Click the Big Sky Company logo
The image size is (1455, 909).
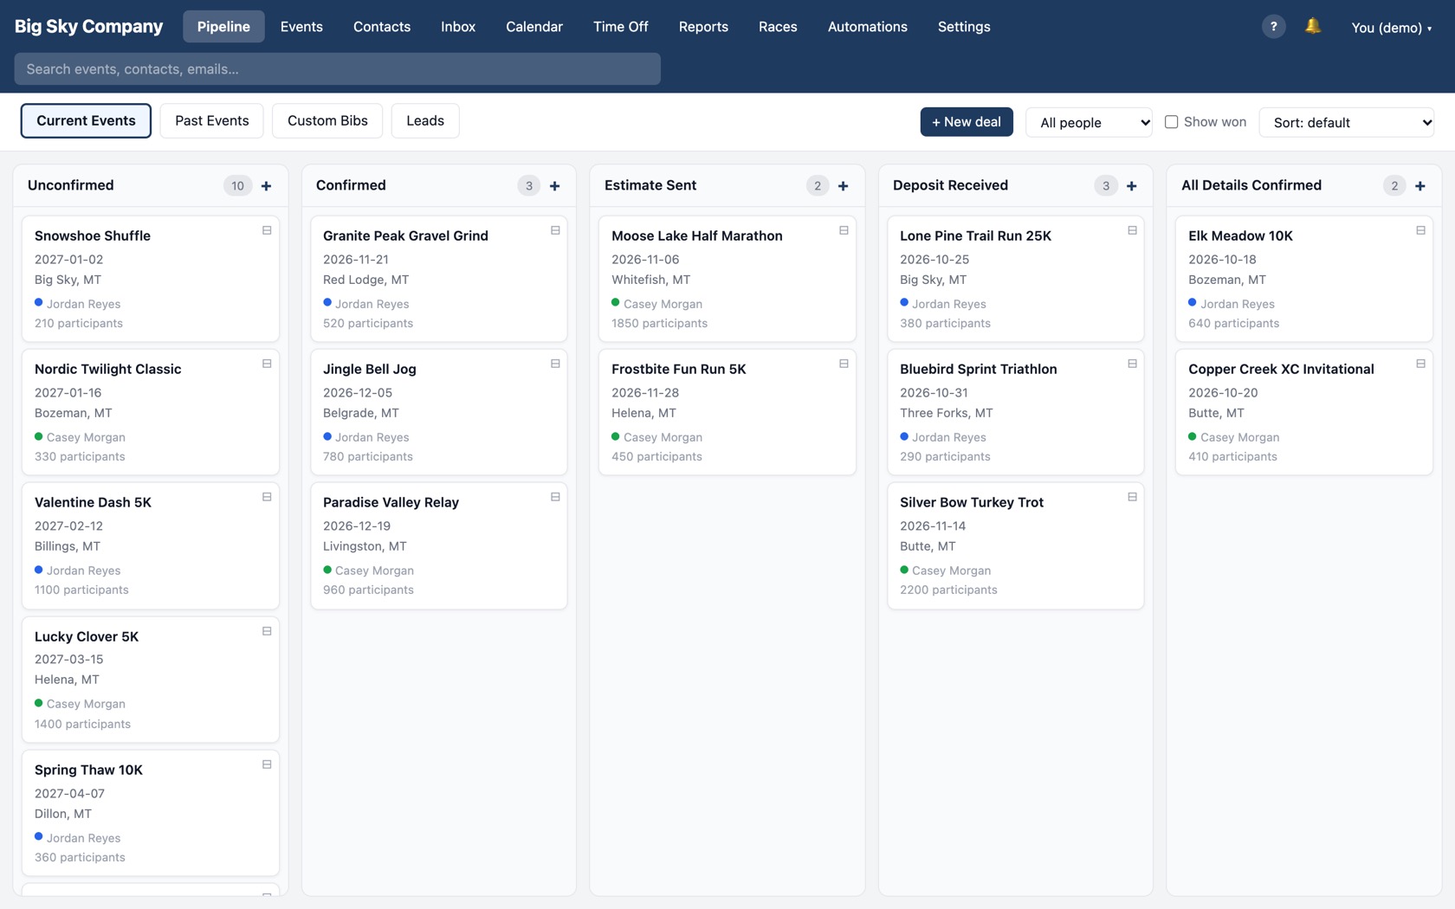click(x=88, y=27)
